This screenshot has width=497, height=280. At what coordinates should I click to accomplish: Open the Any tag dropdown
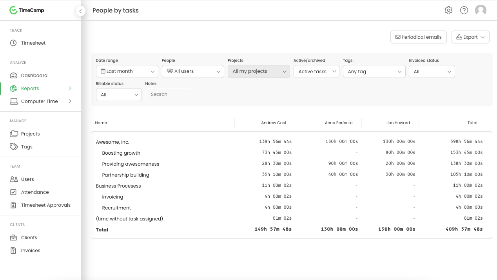374,72
